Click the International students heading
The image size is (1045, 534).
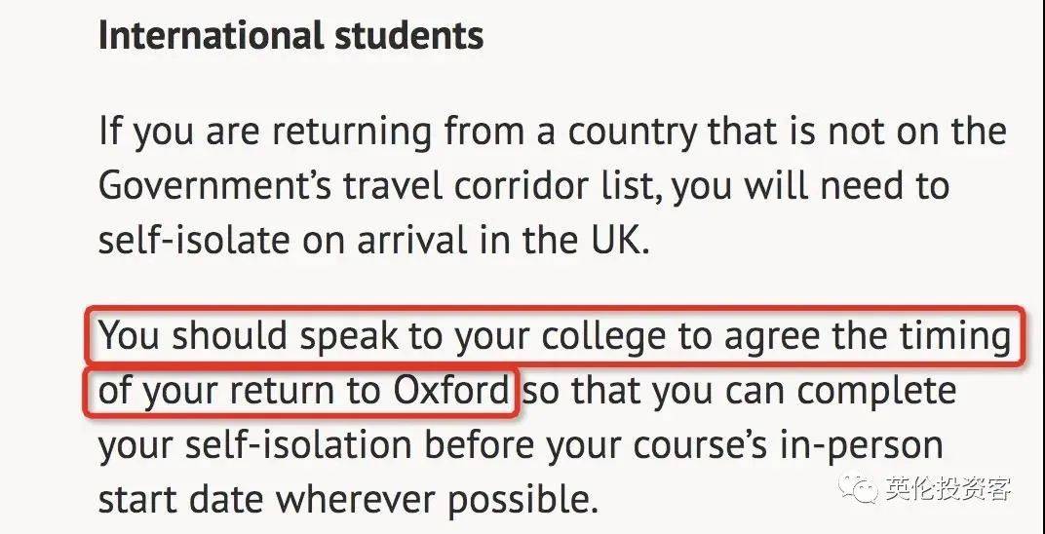[x=290, y=36]
